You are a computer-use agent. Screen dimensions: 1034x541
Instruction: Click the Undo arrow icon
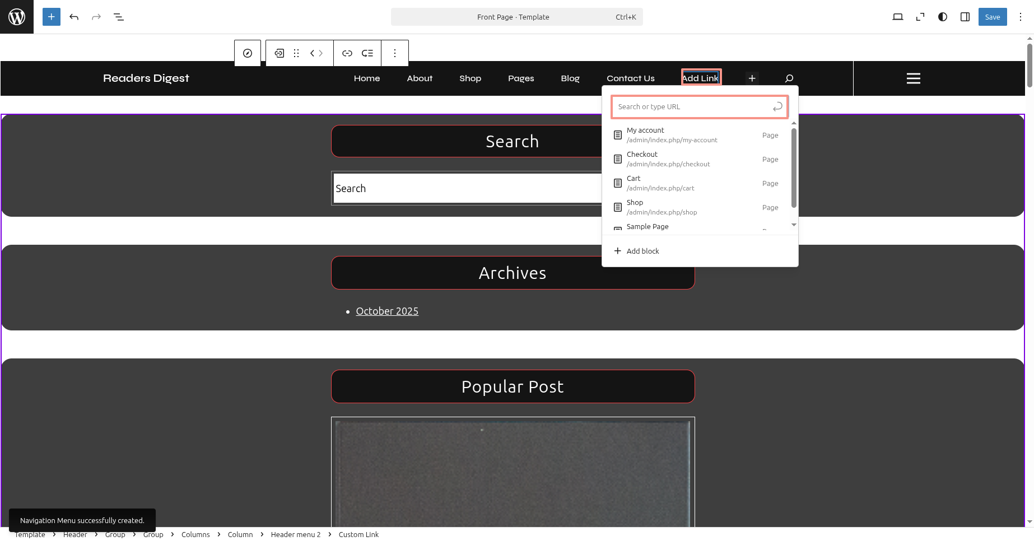(x=74, y=17)
